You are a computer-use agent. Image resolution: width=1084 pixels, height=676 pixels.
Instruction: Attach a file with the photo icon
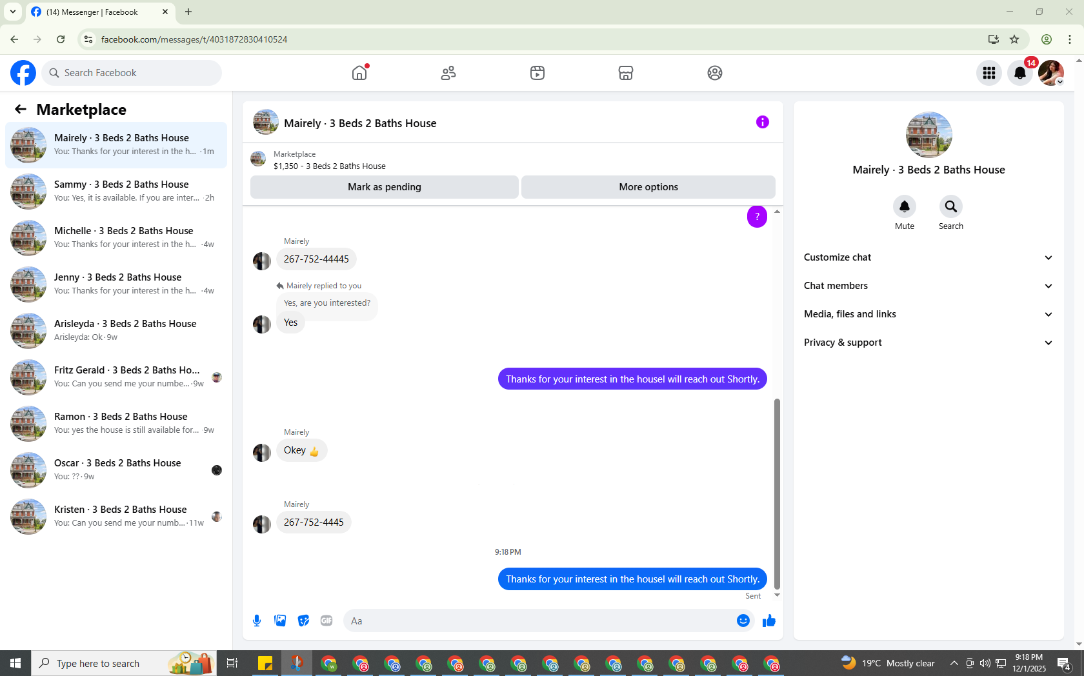pos(280,621)
